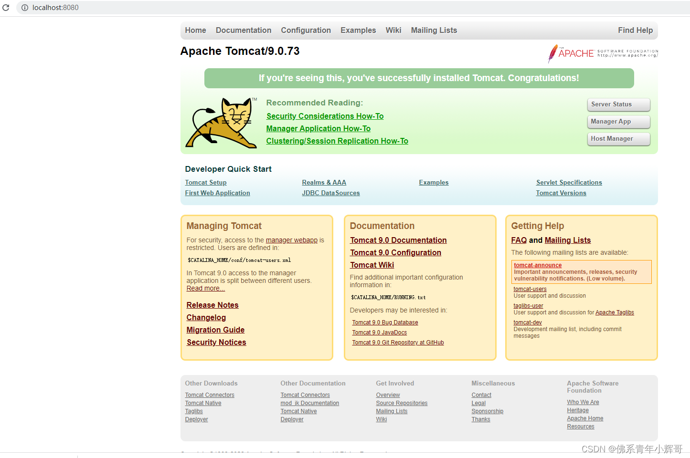This screenshot has width=690, height=458.
Task: Follow the manager webapp link
Action: click(x=292, y=240)
